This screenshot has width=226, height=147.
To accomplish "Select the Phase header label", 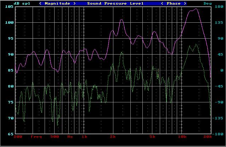I will (174, 3).
